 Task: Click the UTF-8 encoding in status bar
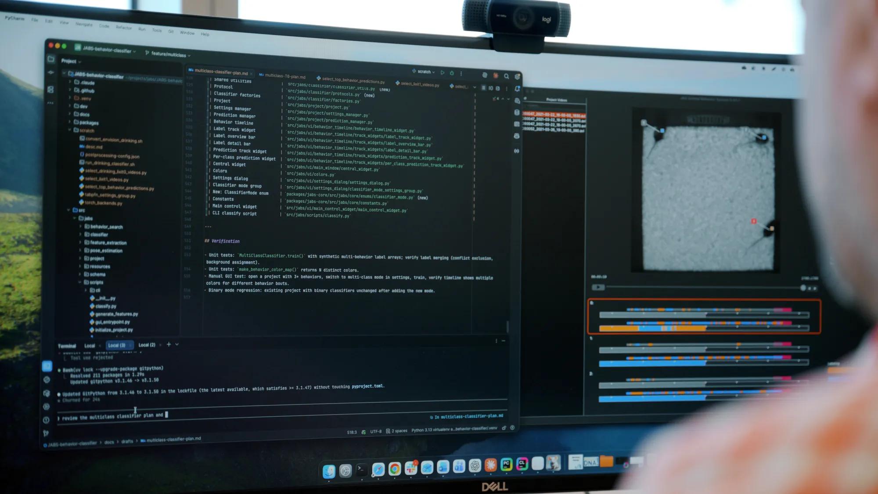[376, 432]
